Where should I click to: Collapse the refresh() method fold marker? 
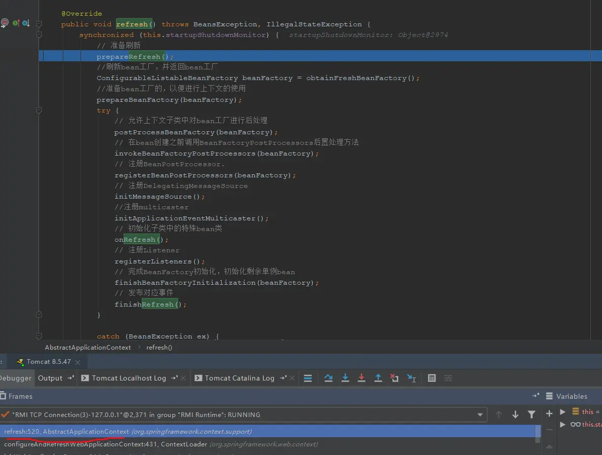(x=39, y=24)
